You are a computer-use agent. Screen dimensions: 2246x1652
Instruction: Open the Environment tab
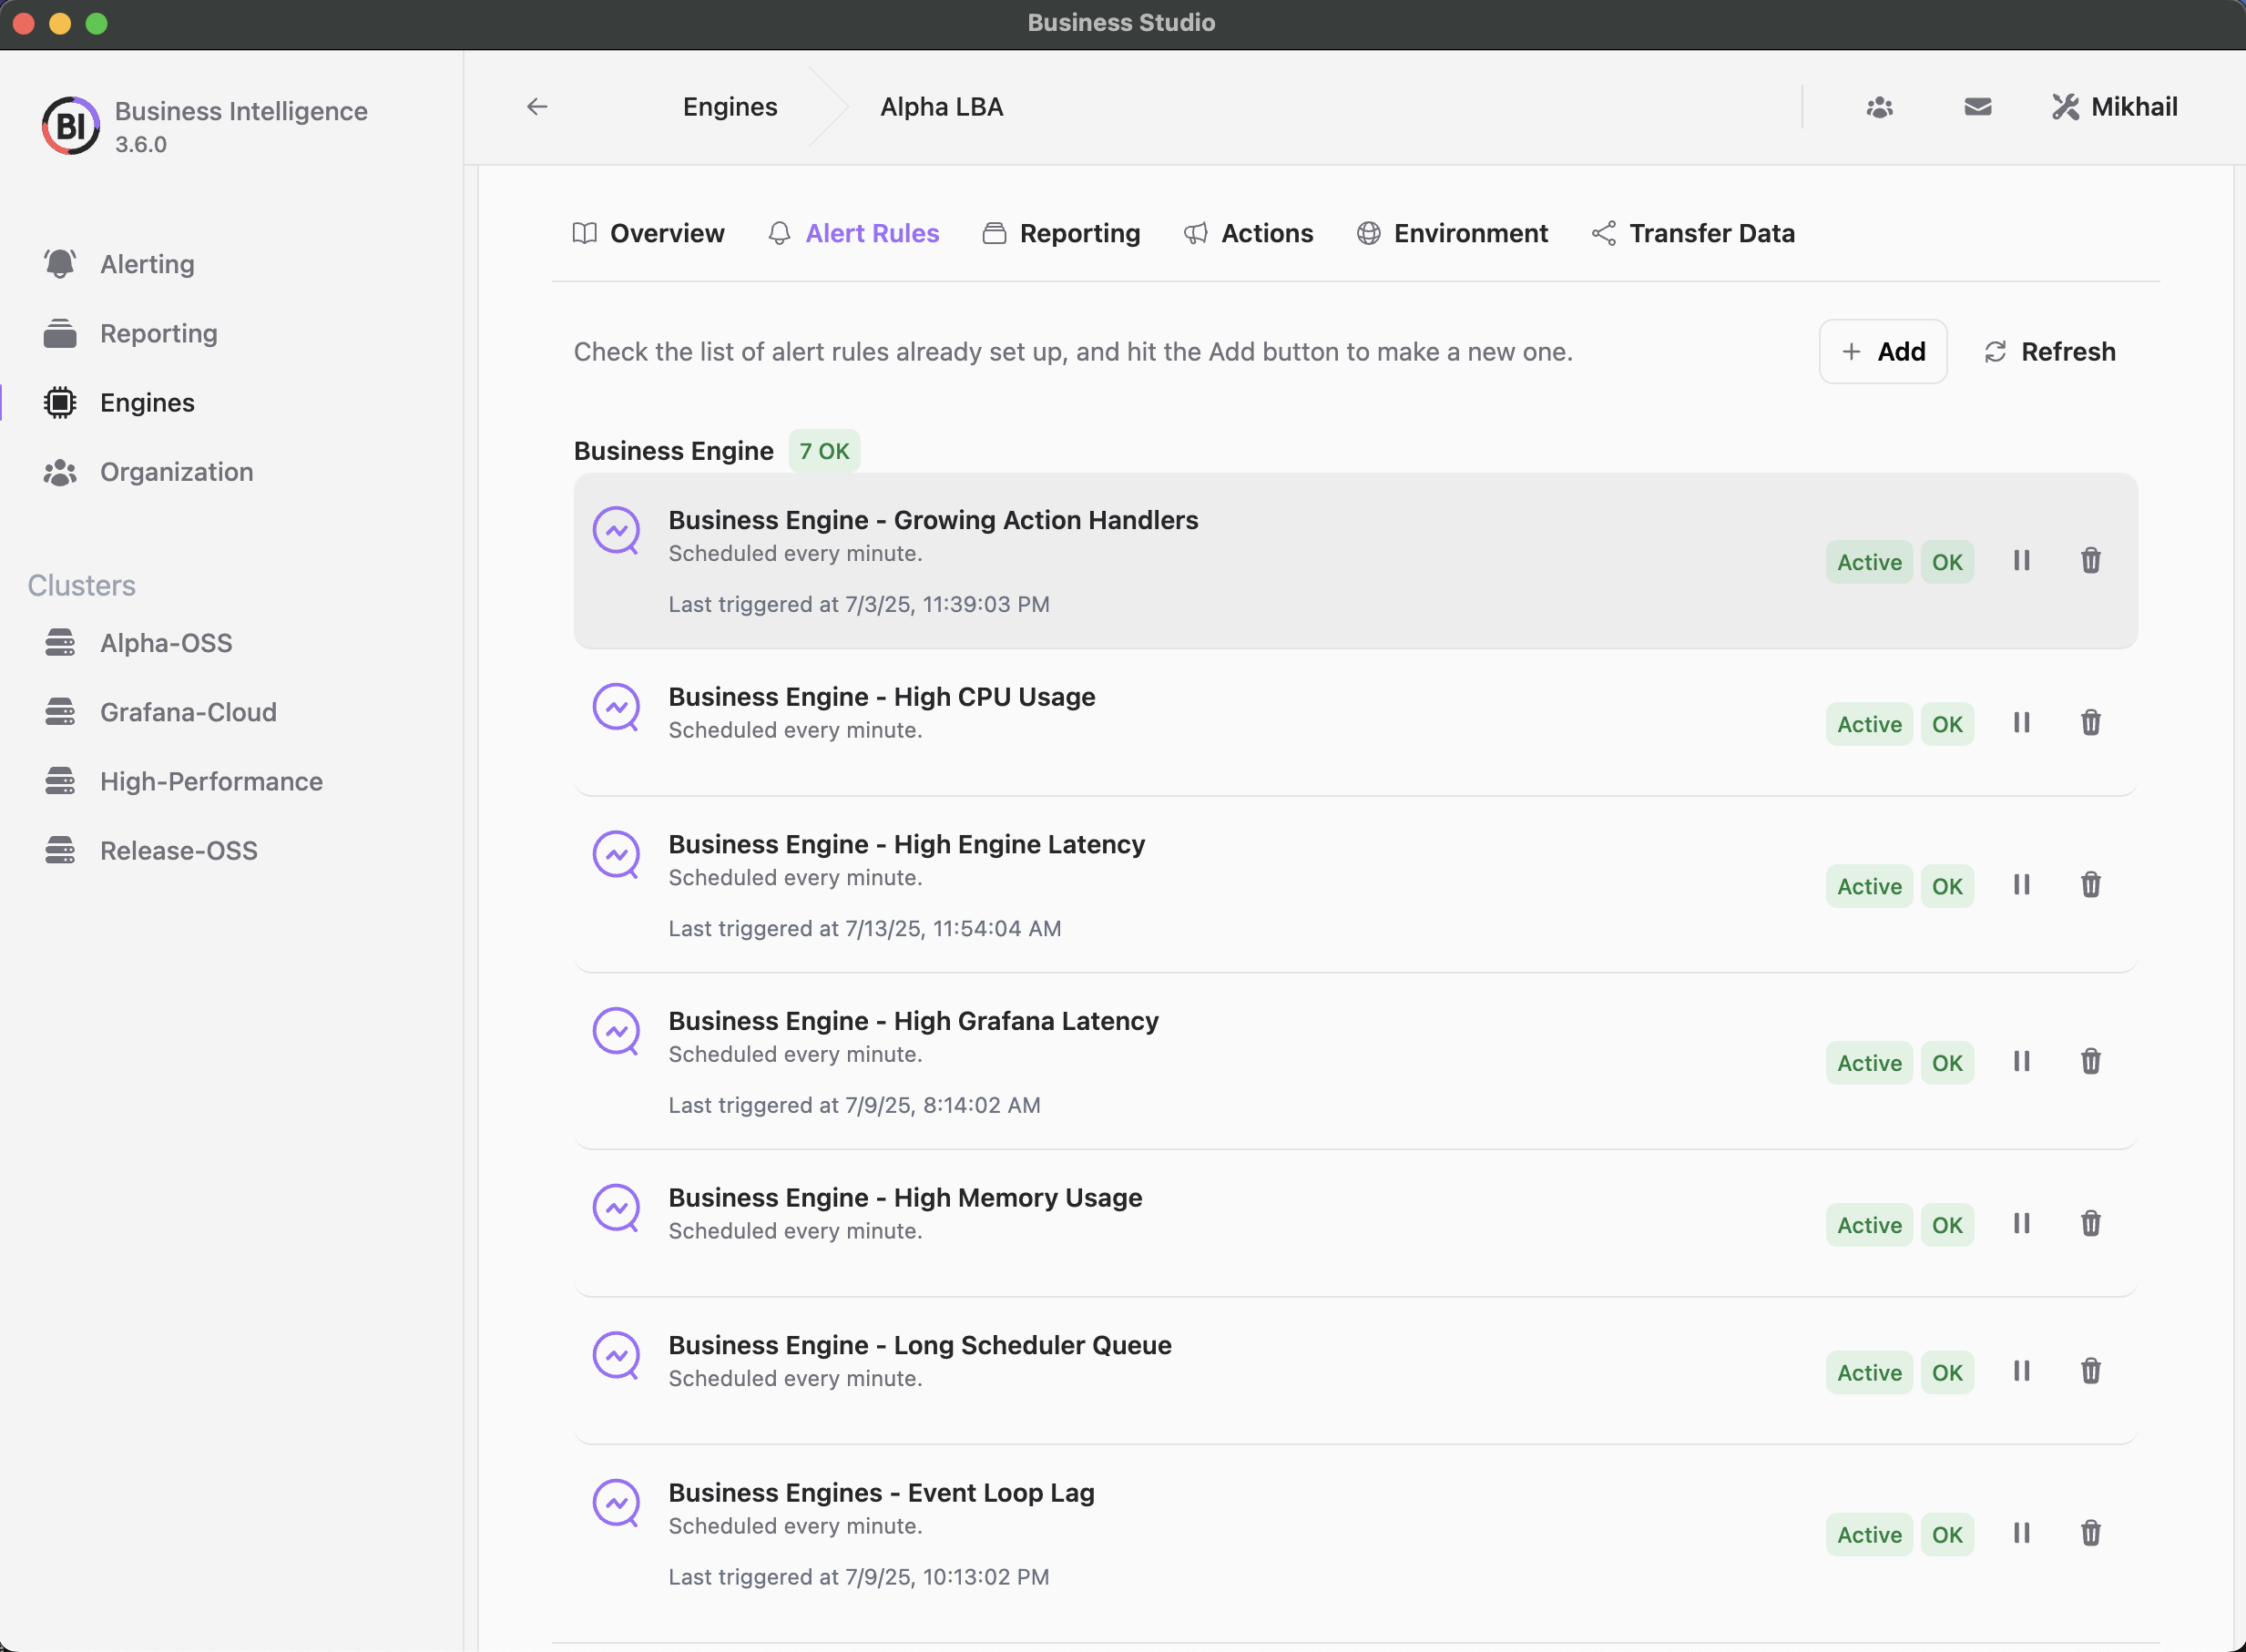pos(1452,233)
